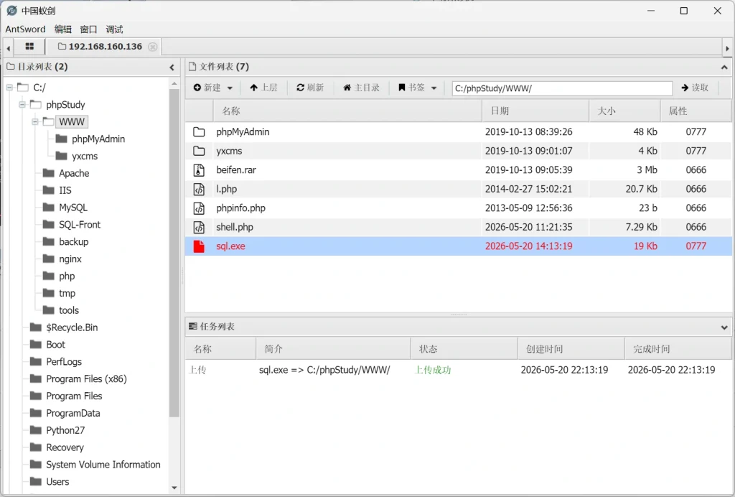Click the 读取 read button

pos(695,88)
